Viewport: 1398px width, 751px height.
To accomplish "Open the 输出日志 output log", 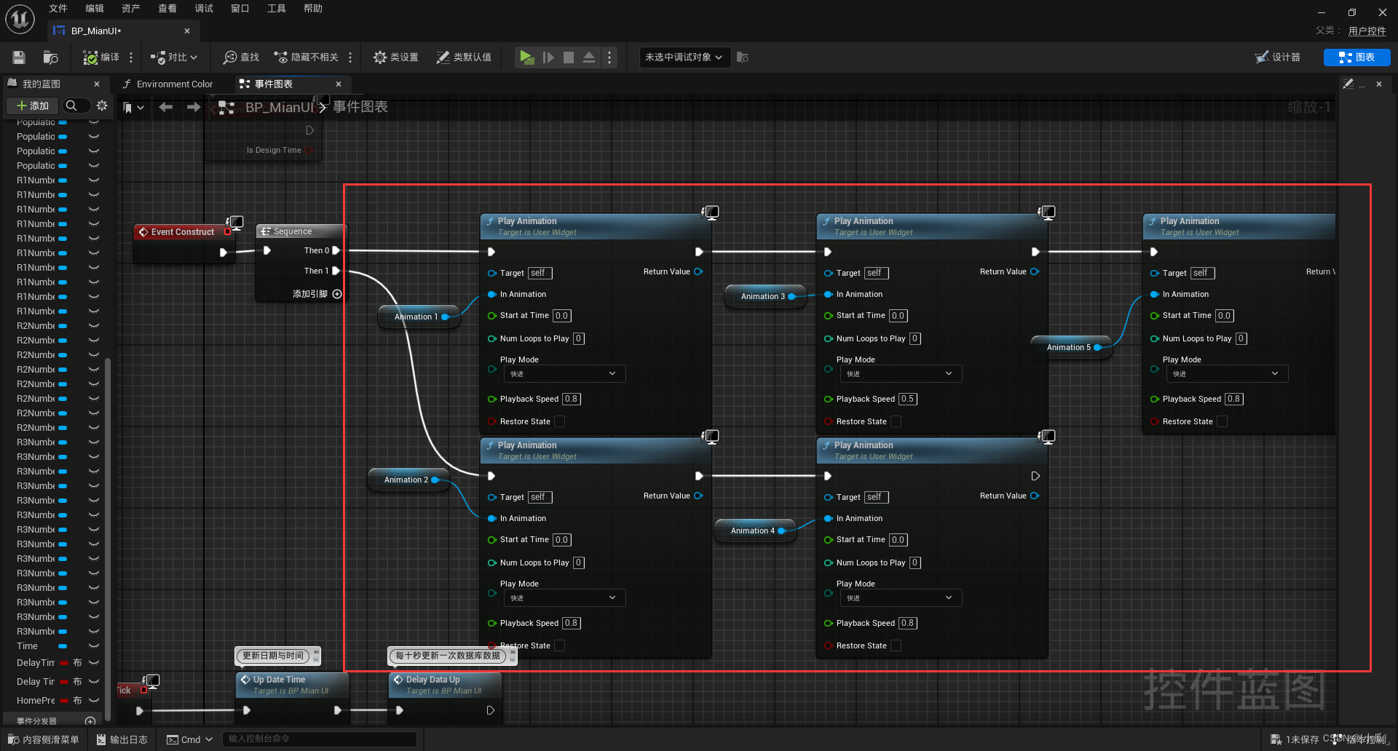I will [122, 739].
